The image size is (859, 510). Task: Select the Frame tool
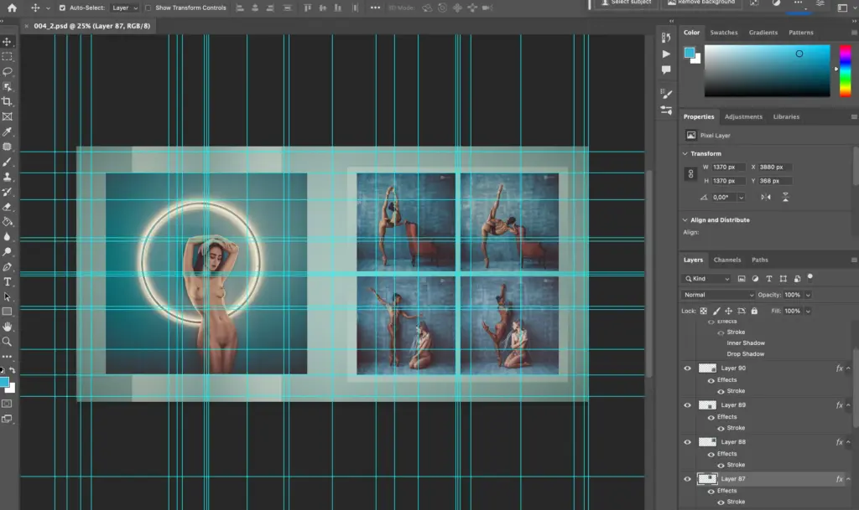[x=7, y=116]
